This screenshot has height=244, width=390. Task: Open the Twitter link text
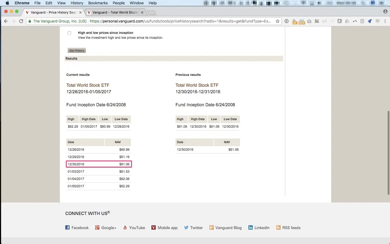[x=197, y=228]
